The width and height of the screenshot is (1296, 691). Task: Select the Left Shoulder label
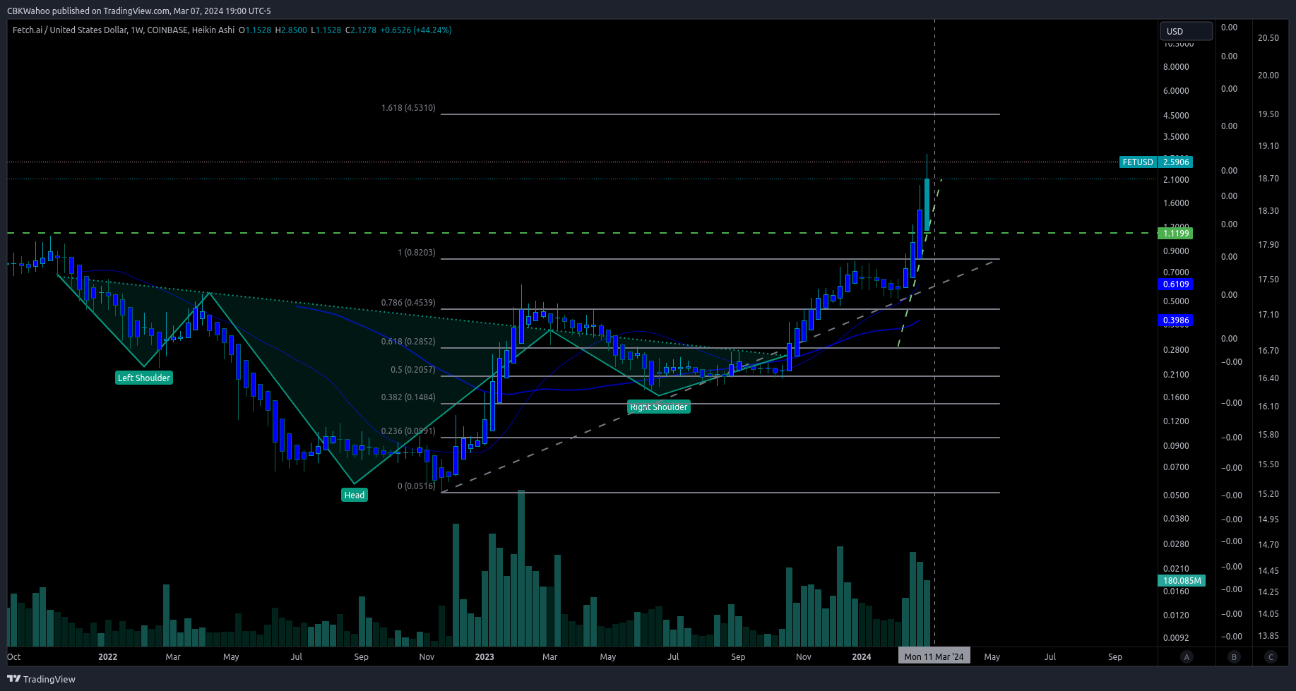point(144,378)
